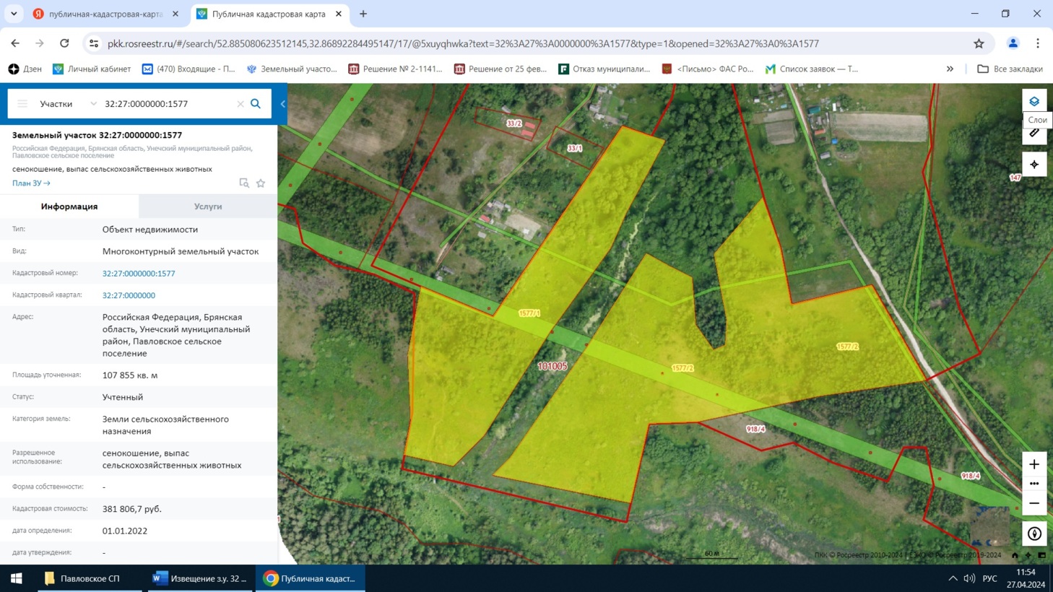Open the Список заявок bookmark
Screen dimensions: 1053x592
pos(812,69)
